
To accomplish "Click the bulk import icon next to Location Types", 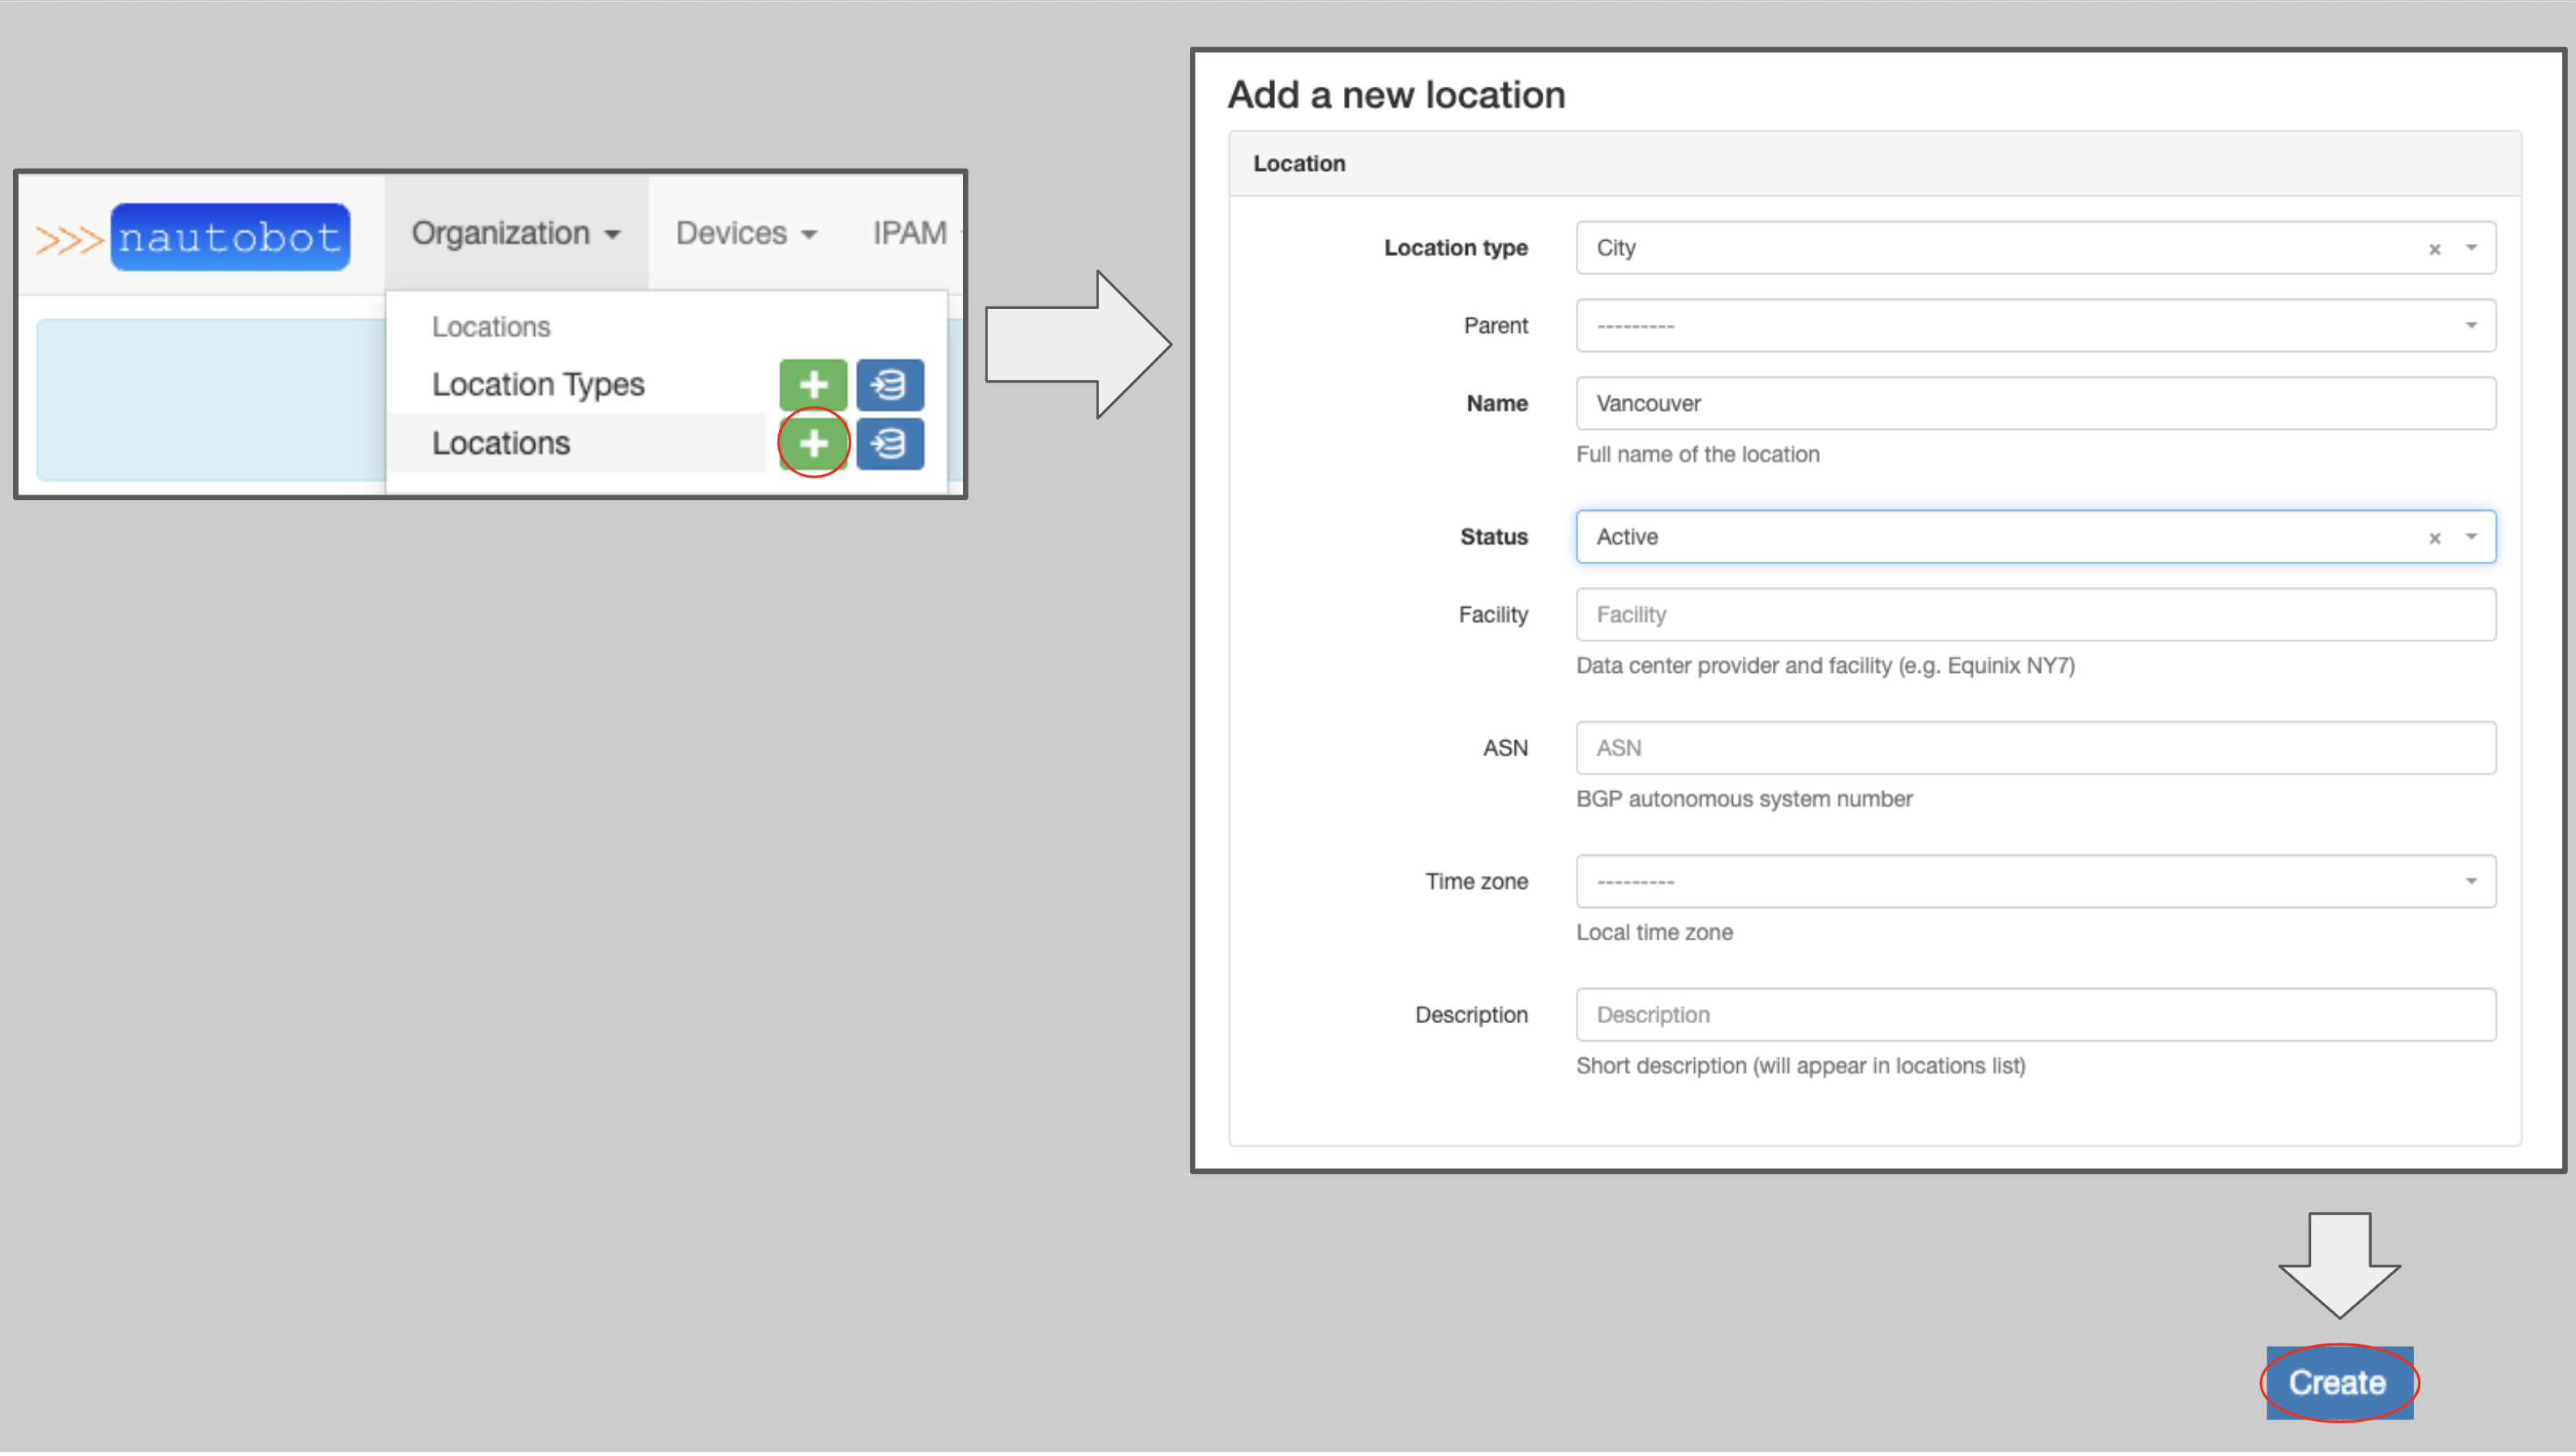I will pyautogui.click(x=890, y=384).
